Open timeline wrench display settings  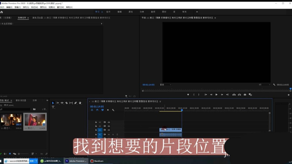(x=113, y=110)
